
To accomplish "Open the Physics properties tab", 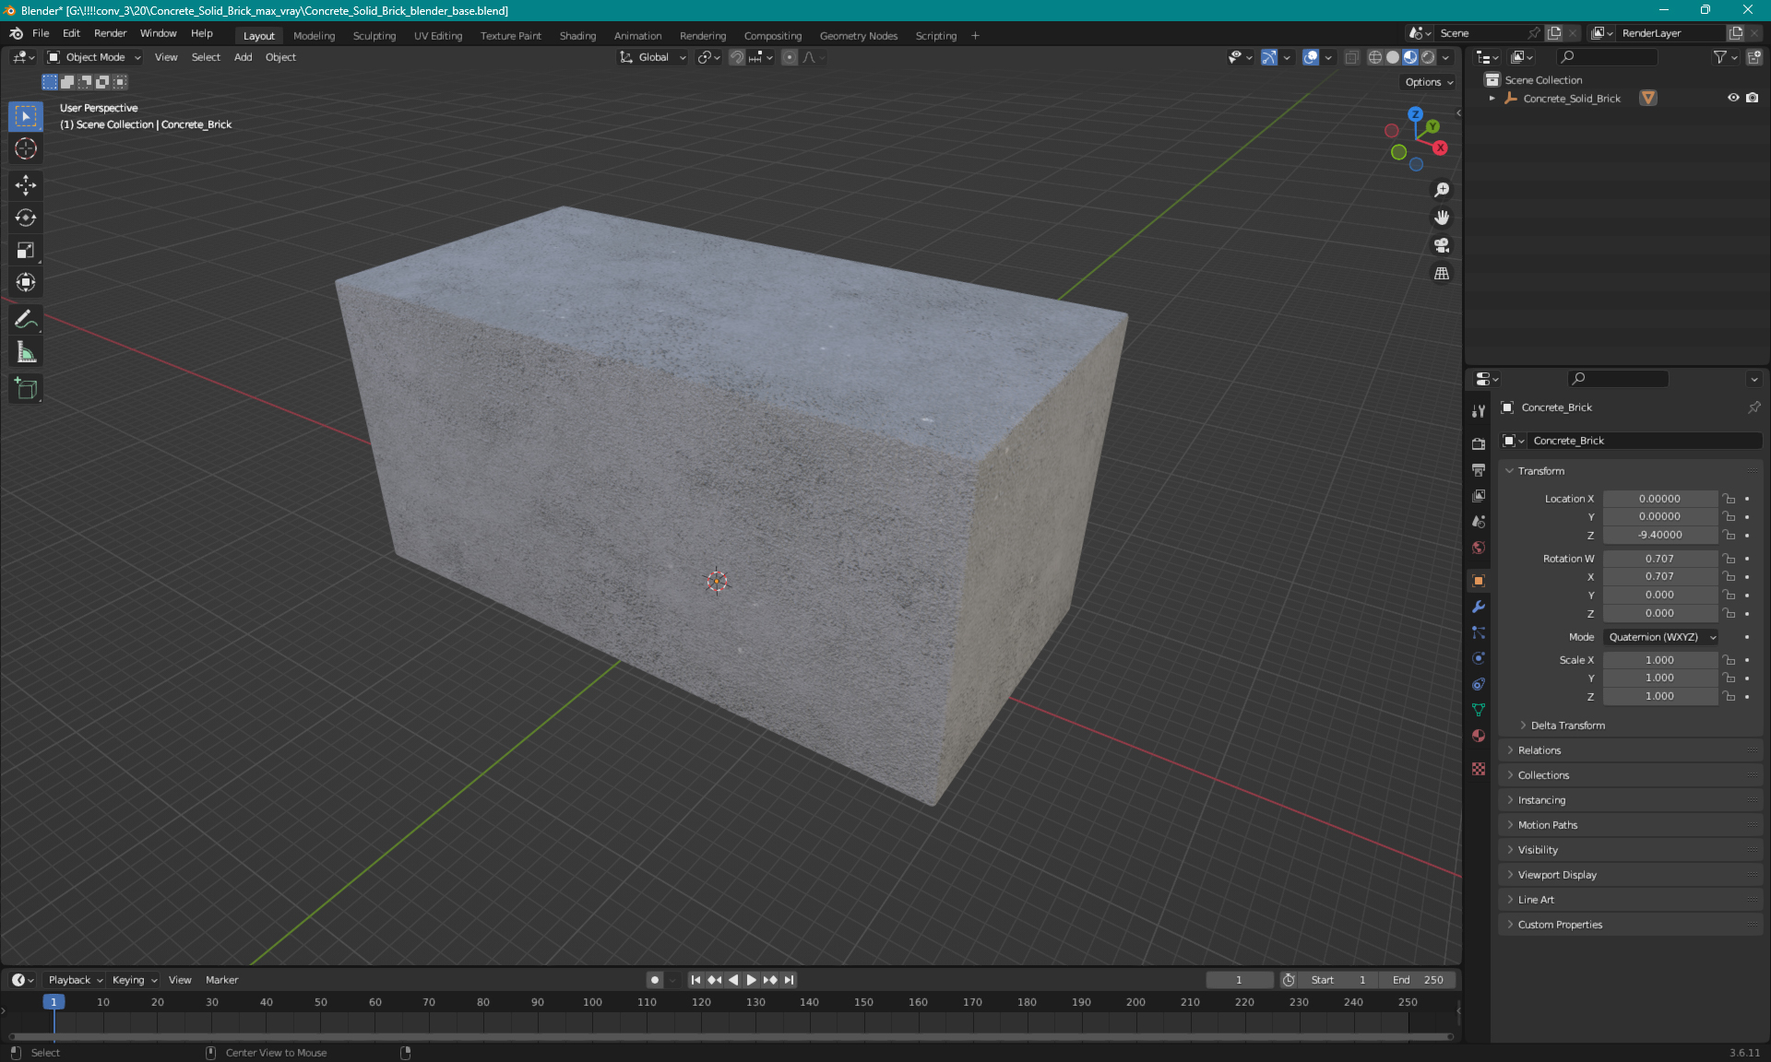I will tap(1479, 658).
